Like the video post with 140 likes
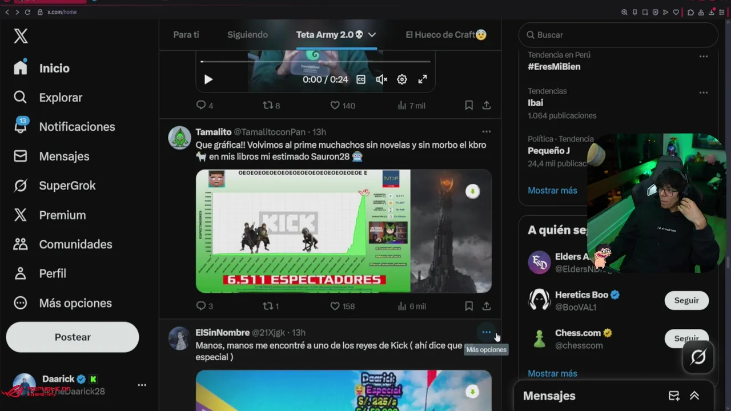This screenshot has width=731, height=411. pos(342,105)
